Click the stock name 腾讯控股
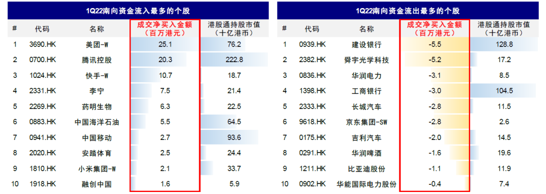This screenshot has width=546, height=194. coord(97,60)
